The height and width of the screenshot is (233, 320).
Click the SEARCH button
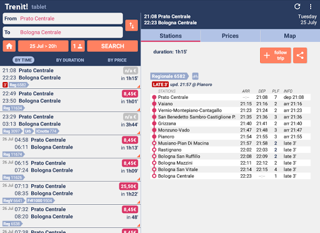coord(112,46)
